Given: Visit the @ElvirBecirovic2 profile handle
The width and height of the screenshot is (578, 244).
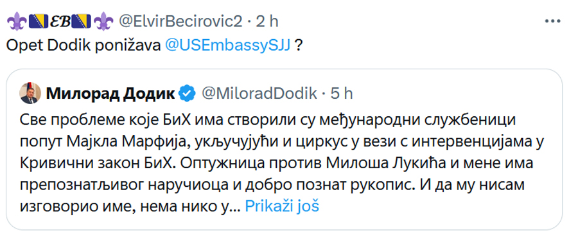Looking at the screenshot, I should [x=180, y=22].
